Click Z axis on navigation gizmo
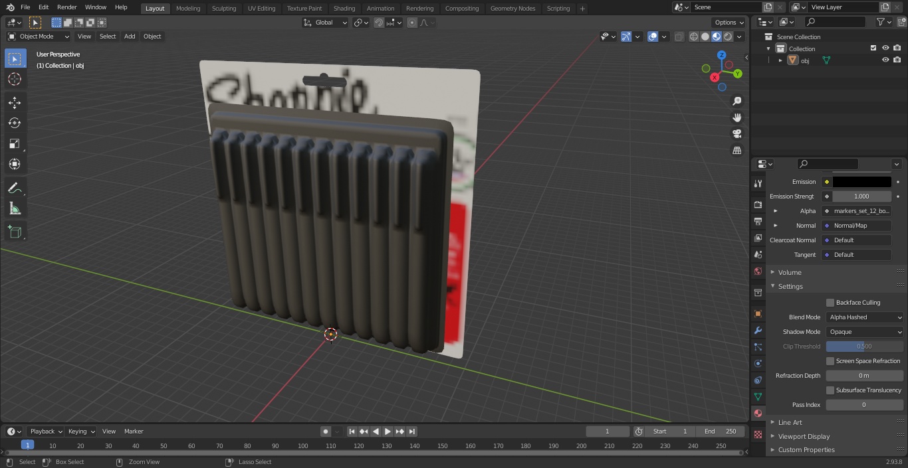Image resolution: width=908 pixels, height=468 pixels. click(722, 55)
